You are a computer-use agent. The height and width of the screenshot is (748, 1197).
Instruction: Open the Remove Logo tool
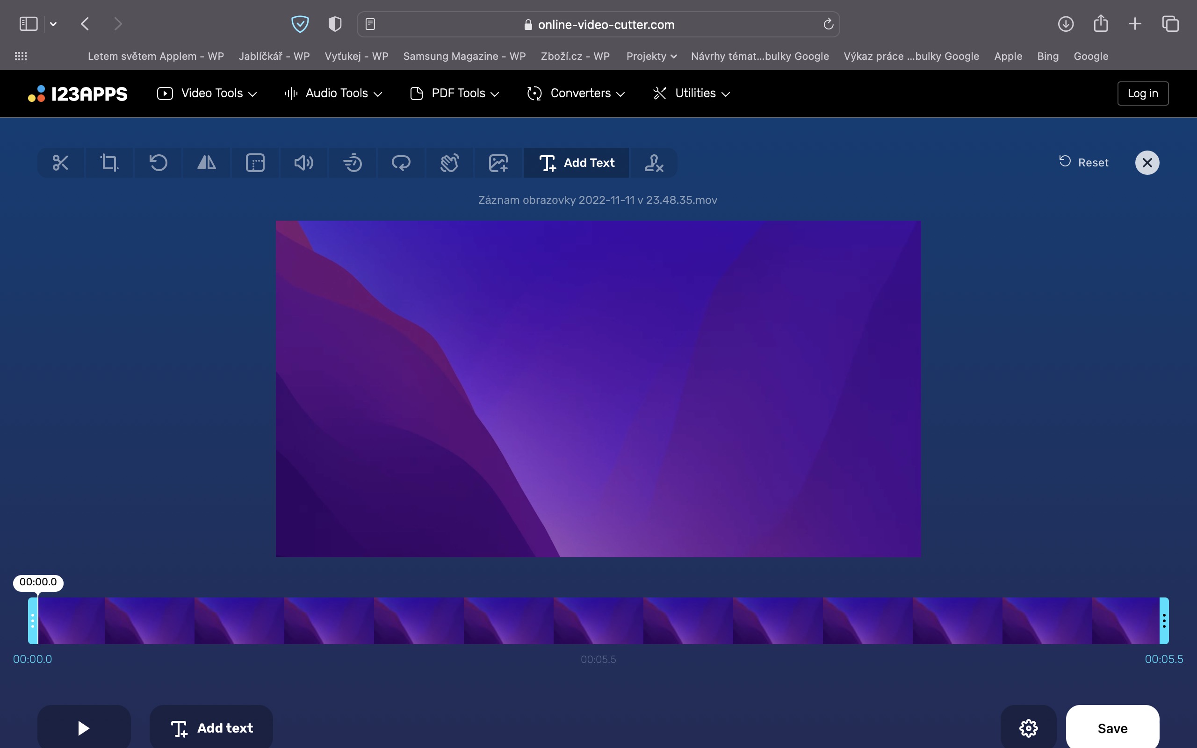(x=653, y=163)
